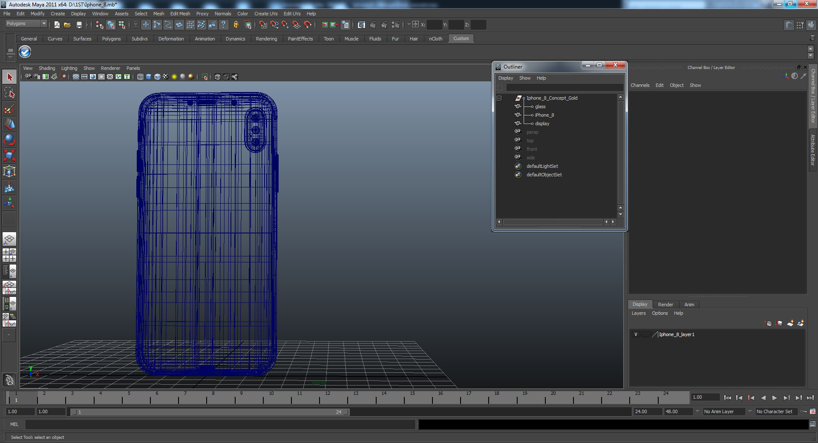Create a new scene from the status line

click(x=57, y=25)
